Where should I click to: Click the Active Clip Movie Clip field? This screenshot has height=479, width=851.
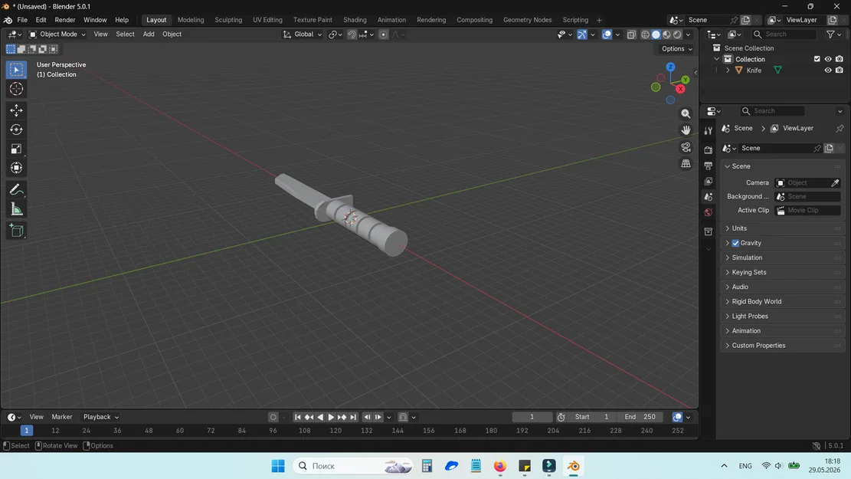pos(807,211)
